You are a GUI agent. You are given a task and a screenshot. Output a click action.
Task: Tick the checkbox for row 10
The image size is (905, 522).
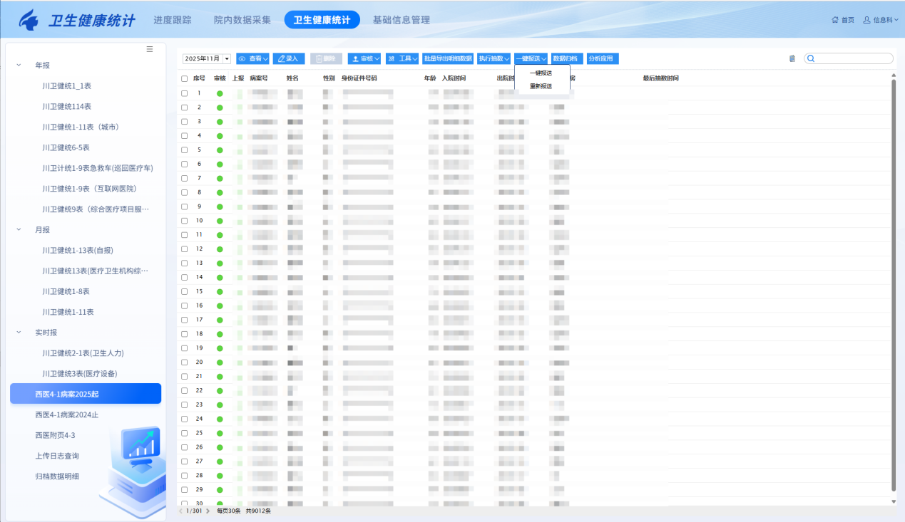(184, 221)
